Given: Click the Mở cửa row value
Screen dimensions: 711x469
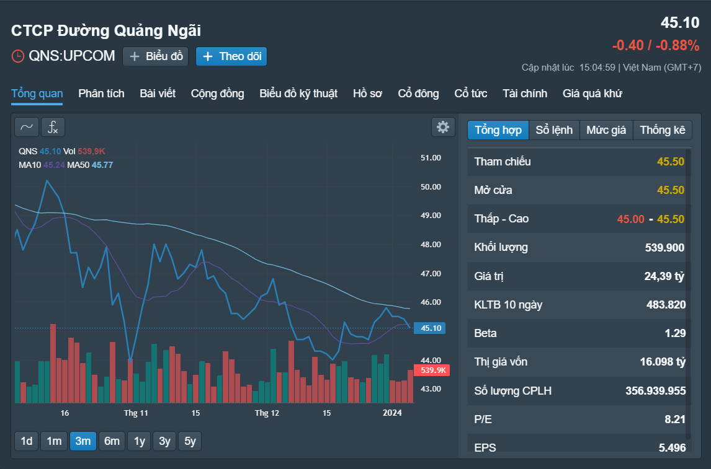Looking at the screenshot, I should tap(671, 190).
